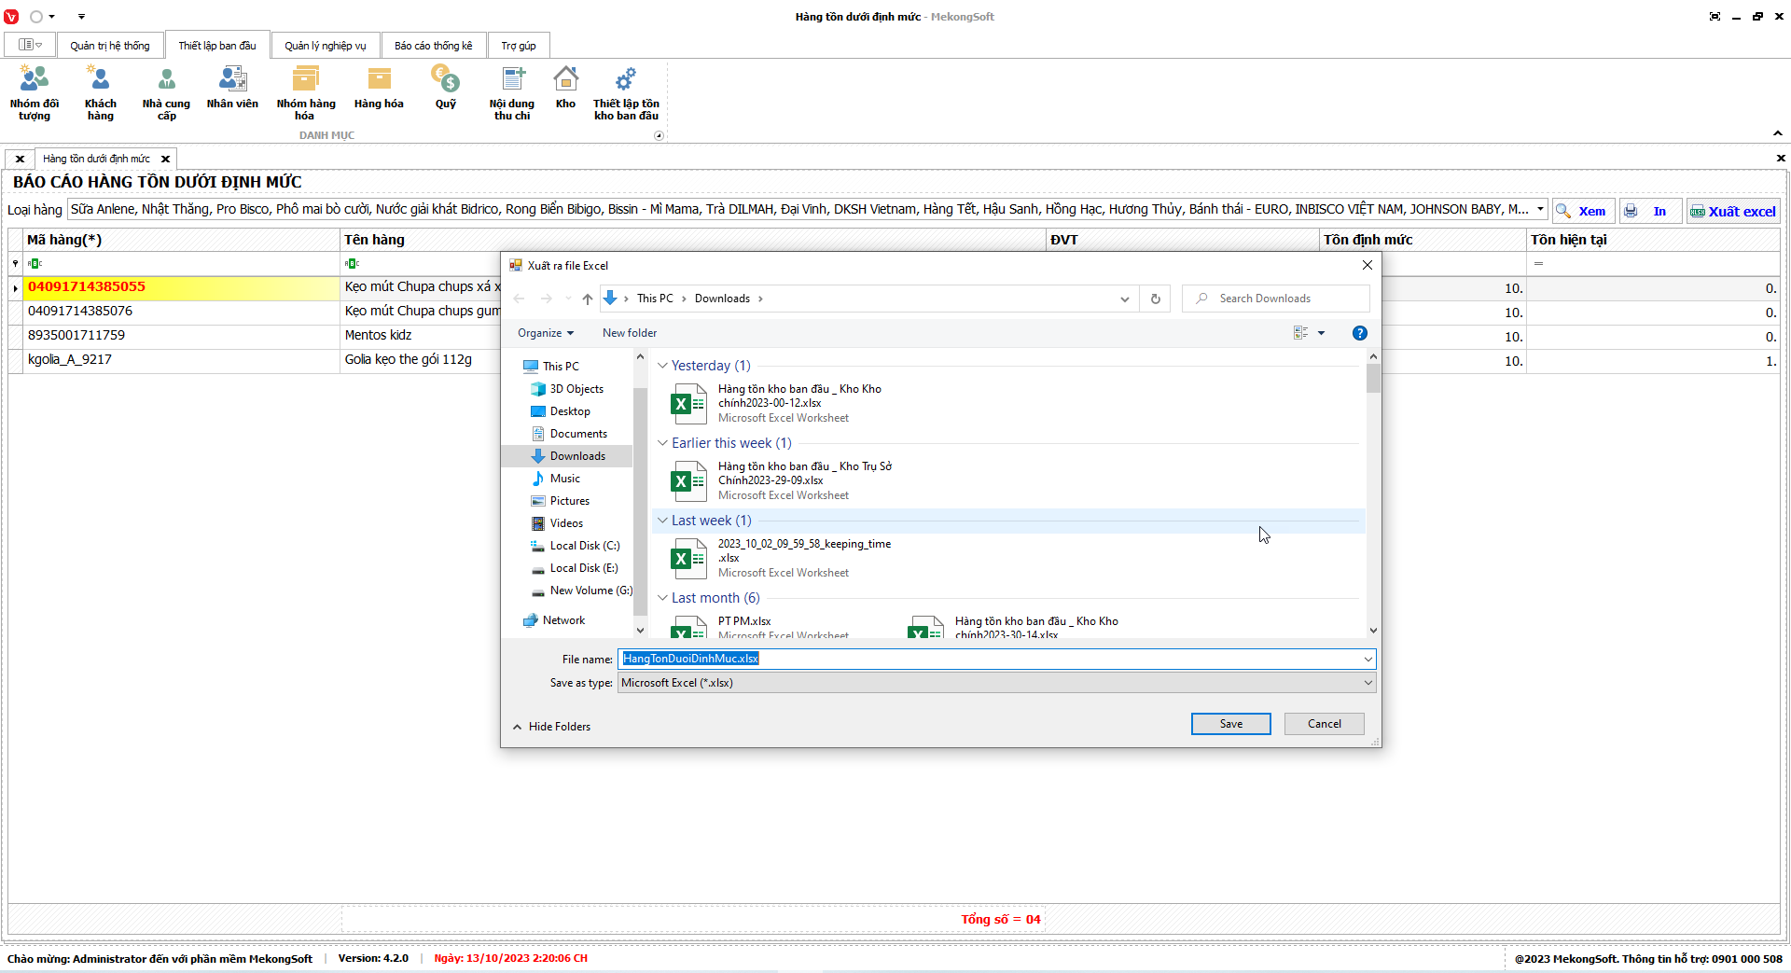Select the 04091714385076 item code cell
This screenshot has height=973, width=1791.
pos(182,312)
